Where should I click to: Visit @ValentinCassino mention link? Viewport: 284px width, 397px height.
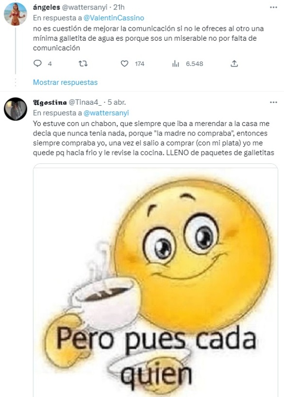click(x=114, y=18)
